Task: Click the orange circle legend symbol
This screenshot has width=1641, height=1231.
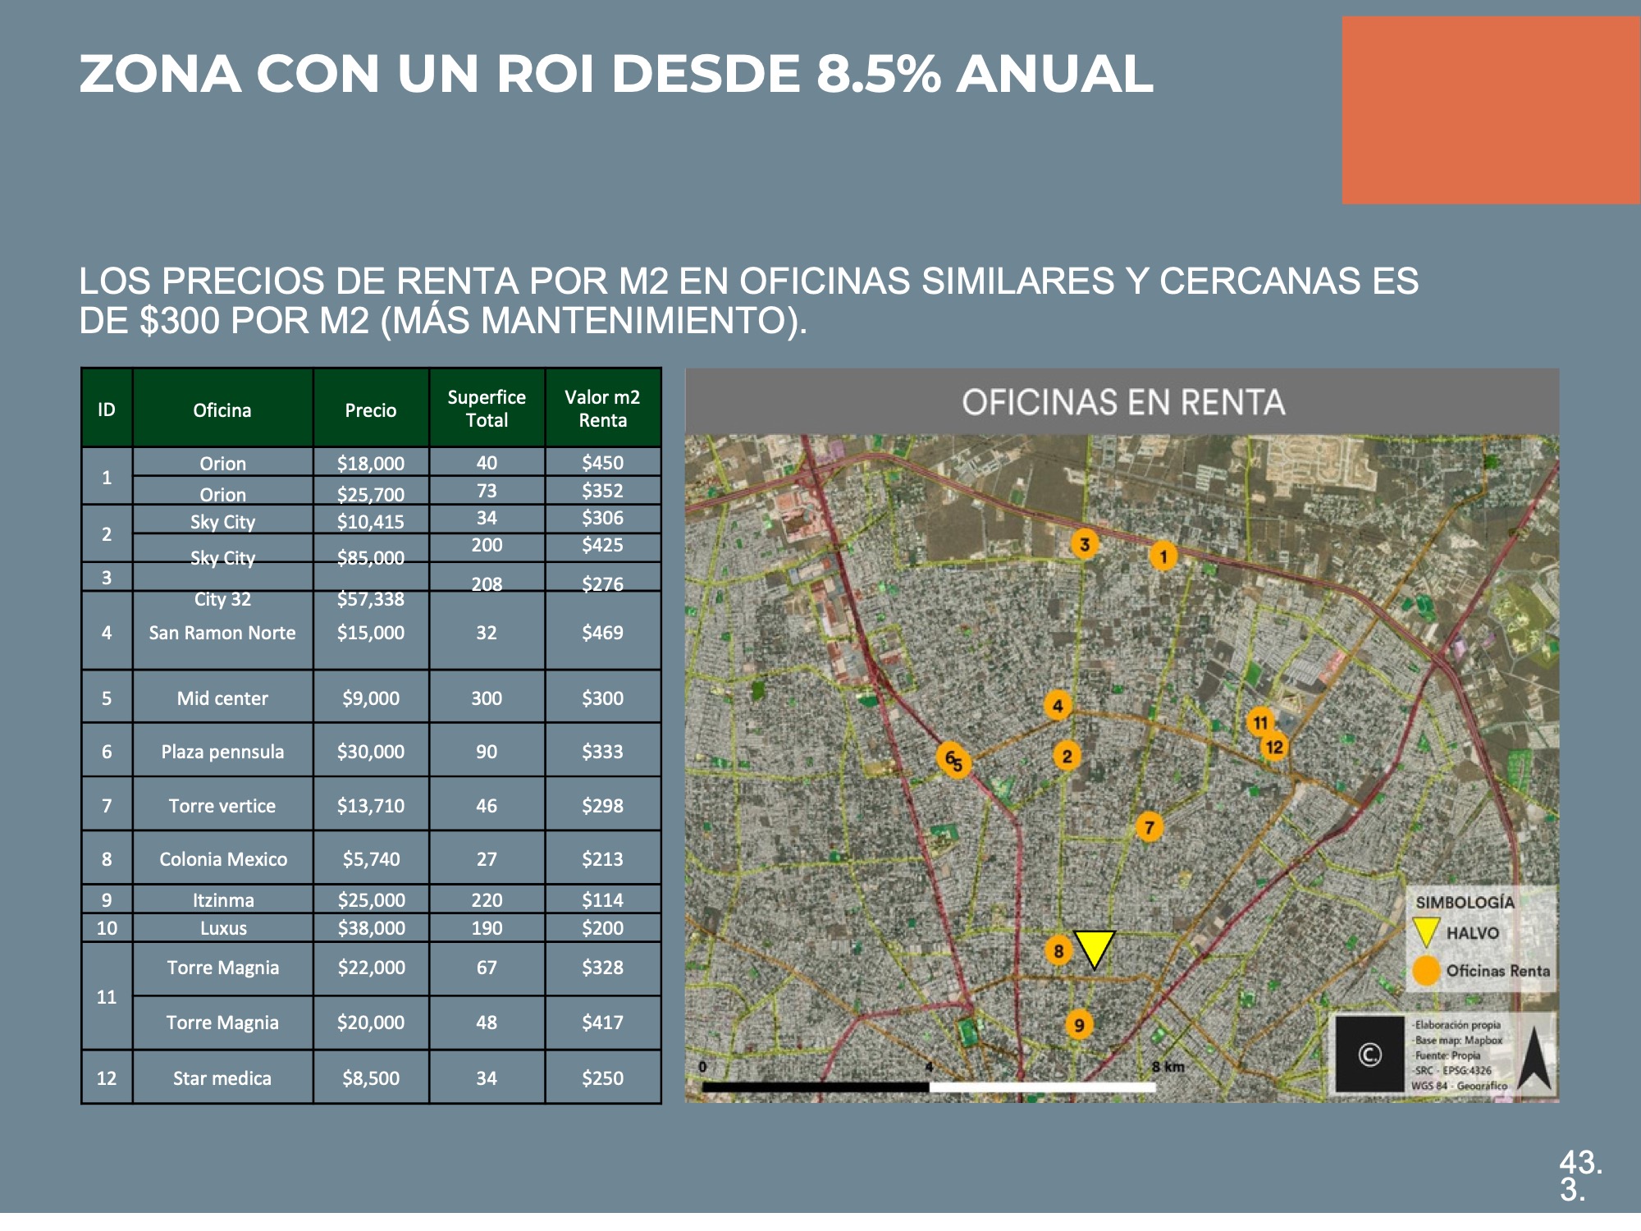Action: point(1427,971)
